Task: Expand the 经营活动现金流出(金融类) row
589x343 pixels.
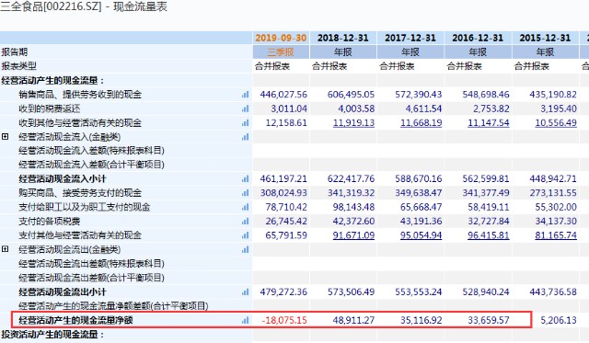Action: [x=5, y=249]
